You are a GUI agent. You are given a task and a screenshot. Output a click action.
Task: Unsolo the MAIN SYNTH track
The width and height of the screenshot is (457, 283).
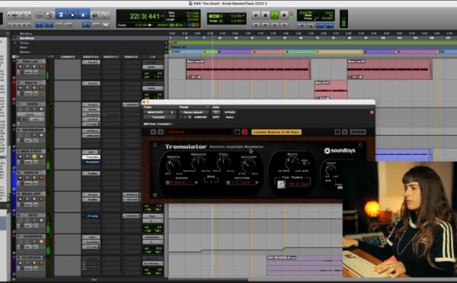point(34,156)
